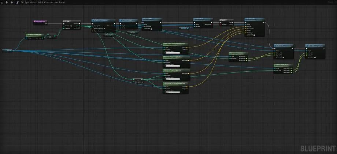
Task: Select the Set Forward Axis node header
Action: click(152, 19)
